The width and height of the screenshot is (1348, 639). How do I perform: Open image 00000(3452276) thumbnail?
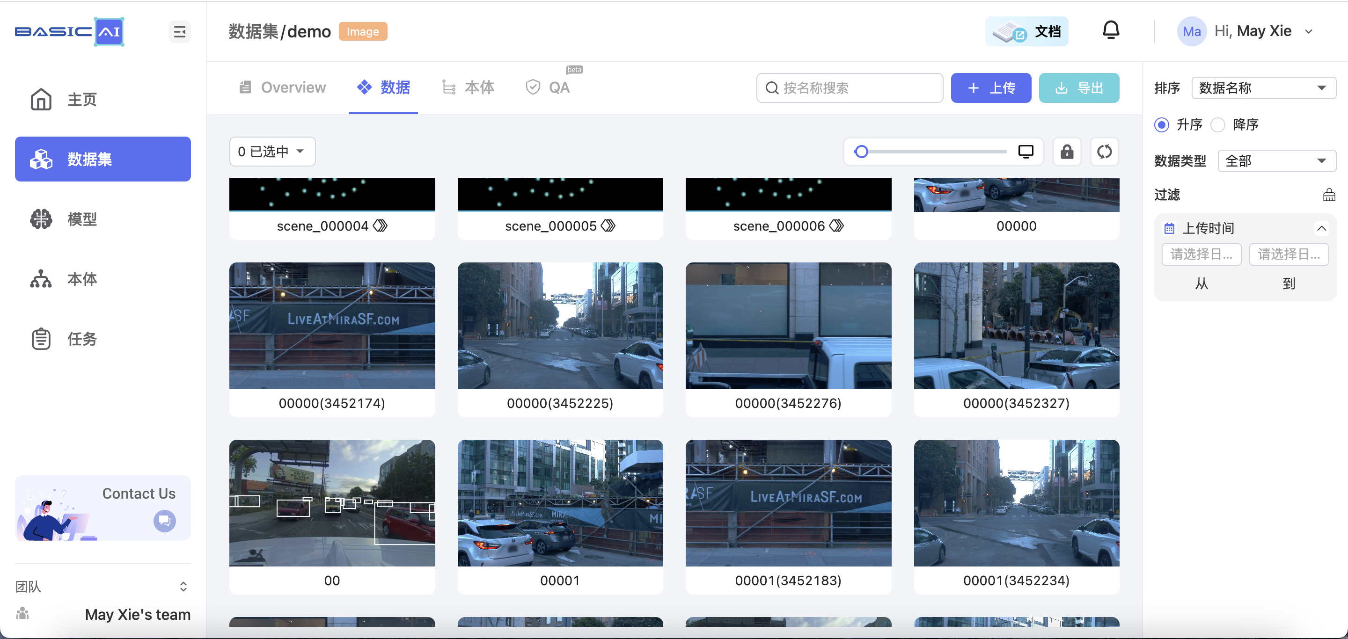(x=788, y=326)
